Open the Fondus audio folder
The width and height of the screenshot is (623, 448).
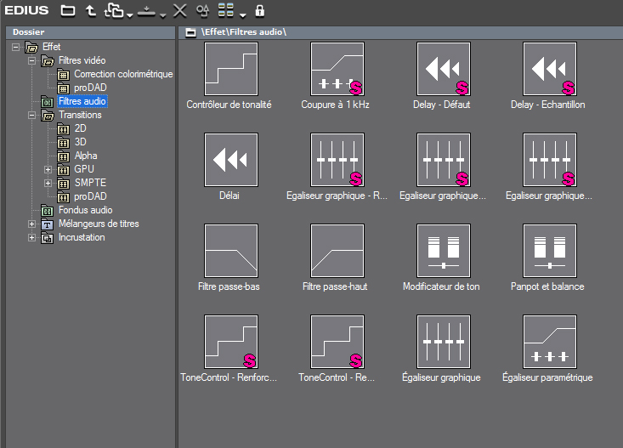coord(86,210)
